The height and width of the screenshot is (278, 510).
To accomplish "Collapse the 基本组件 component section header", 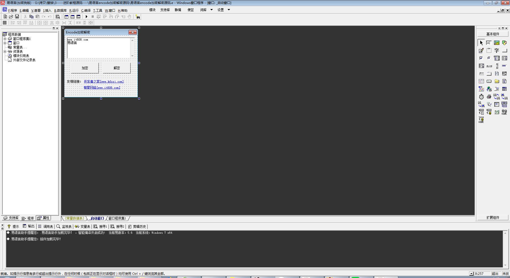I will pyautogui.click(x=493, y=34).
